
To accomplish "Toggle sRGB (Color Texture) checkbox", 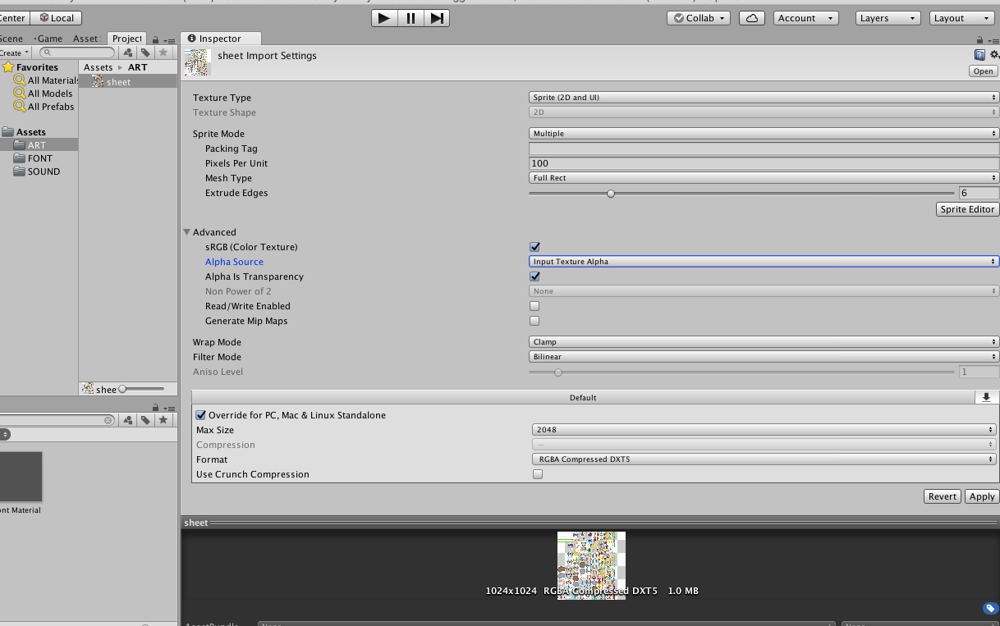I will coord(534,246).
